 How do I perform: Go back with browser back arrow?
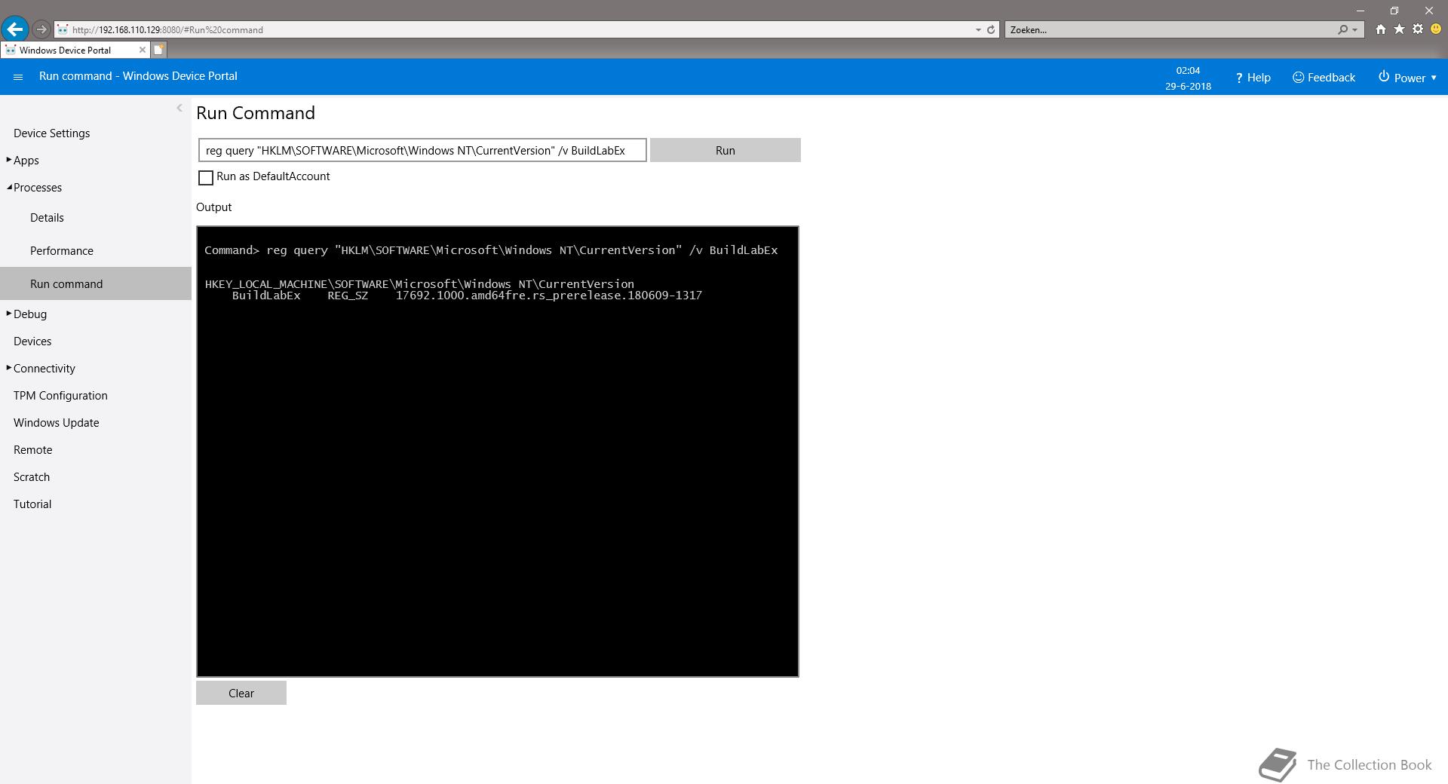(15, 29)
